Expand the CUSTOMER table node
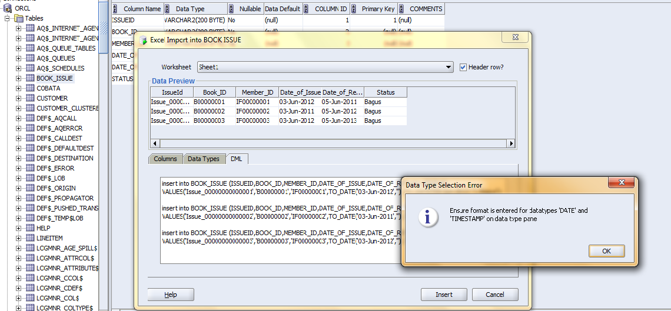This screenshot has height=311, width=671. pos(19,98)
